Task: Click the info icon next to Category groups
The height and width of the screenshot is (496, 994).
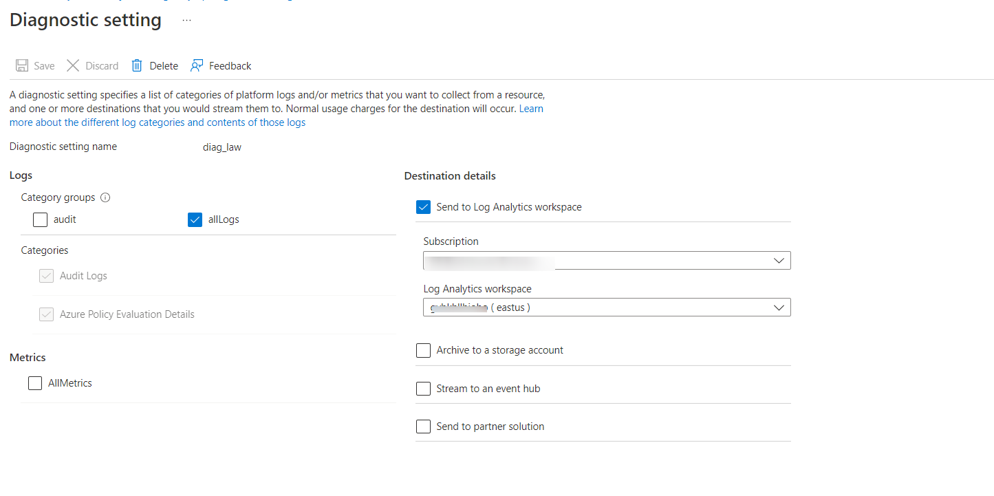Action: [105, 197]
